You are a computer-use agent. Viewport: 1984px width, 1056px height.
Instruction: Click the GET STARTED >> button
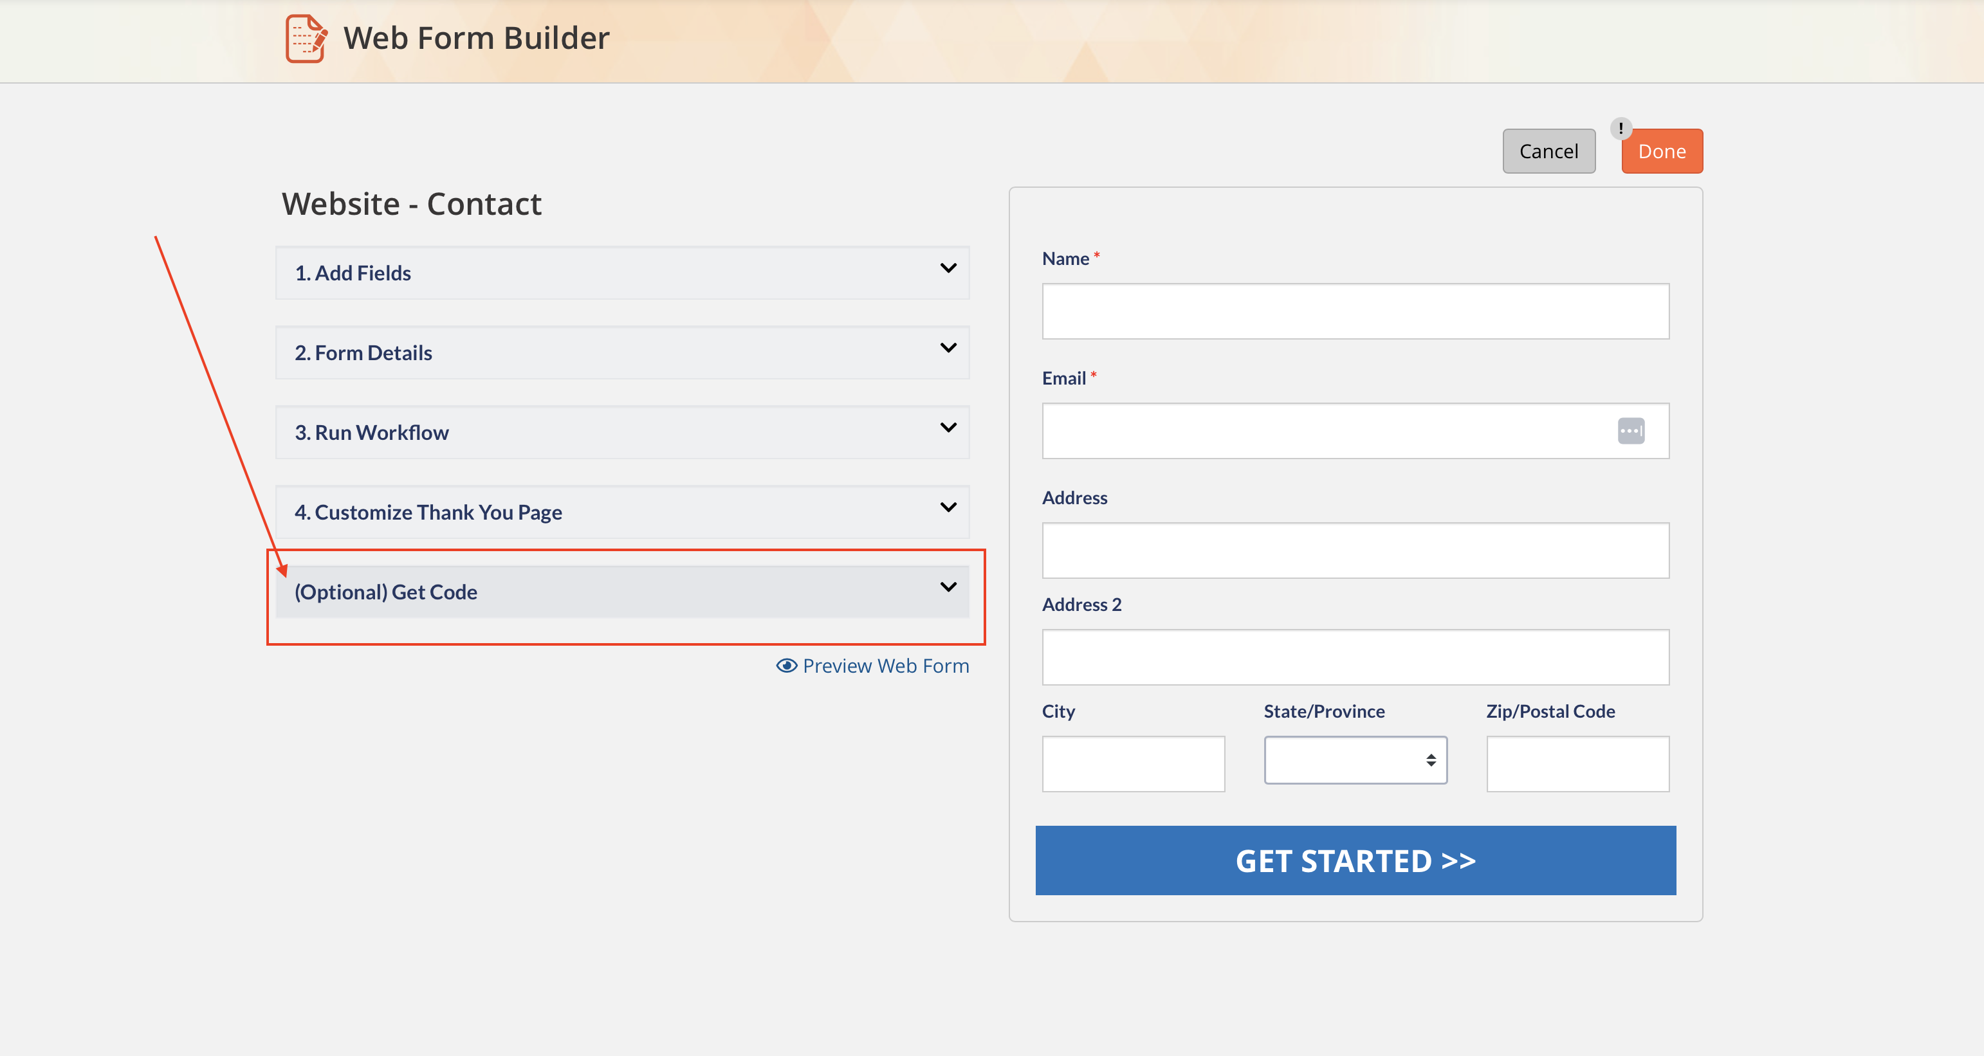[x=1355, y=860]
